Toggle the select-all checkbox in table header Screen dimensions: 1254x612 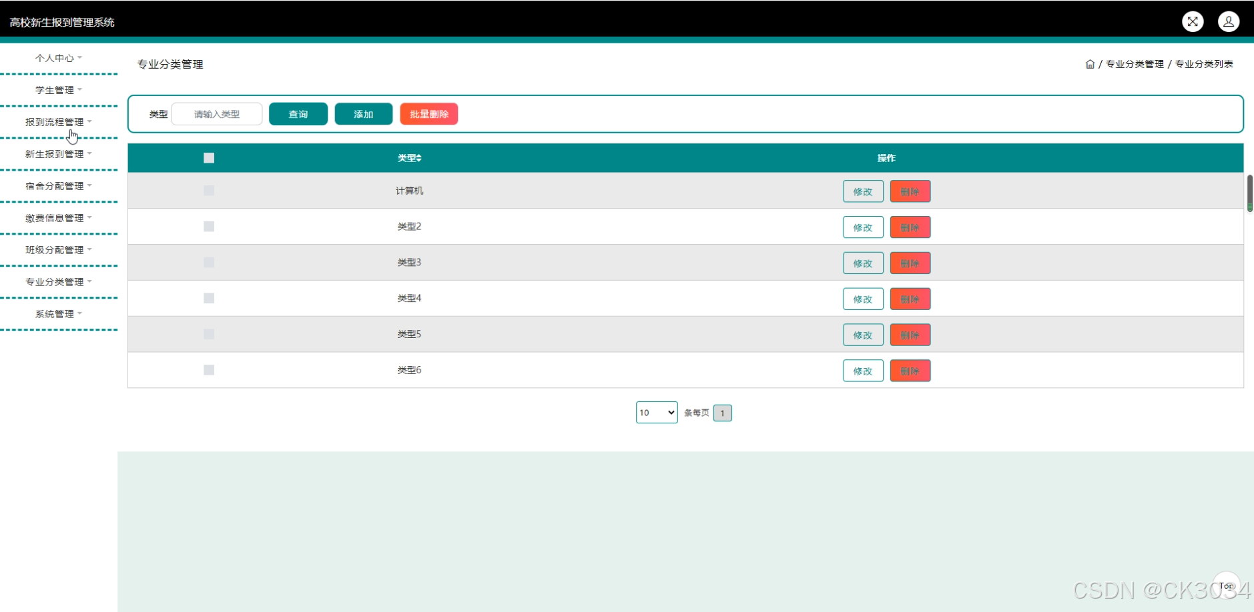pyautogui.click(x=209, y=158)
